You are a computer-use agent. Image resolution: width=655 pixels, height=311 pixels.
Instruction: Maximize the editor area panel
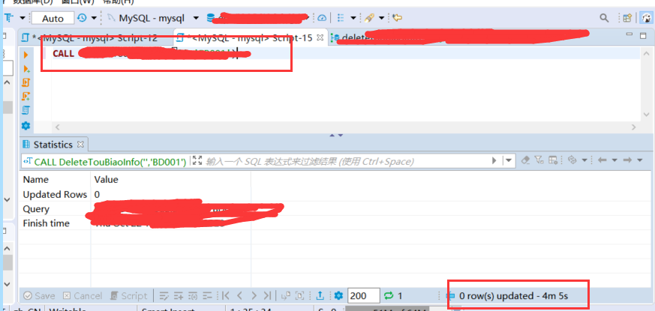[x=643, y=35]
